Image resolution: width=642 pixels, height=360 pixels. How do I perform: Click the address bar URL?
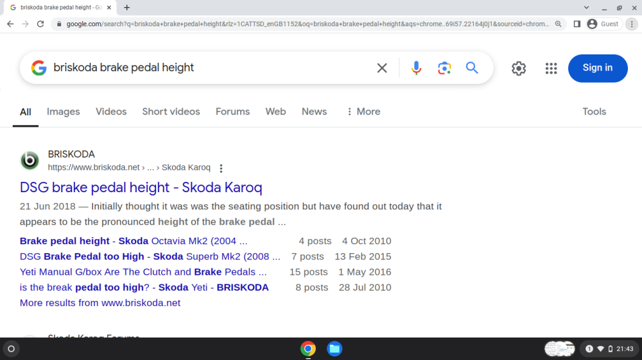click(308, 24)
